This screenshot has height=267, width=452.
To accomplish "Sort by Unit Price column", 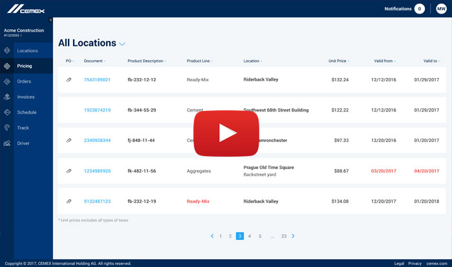I will coord(339,61).
